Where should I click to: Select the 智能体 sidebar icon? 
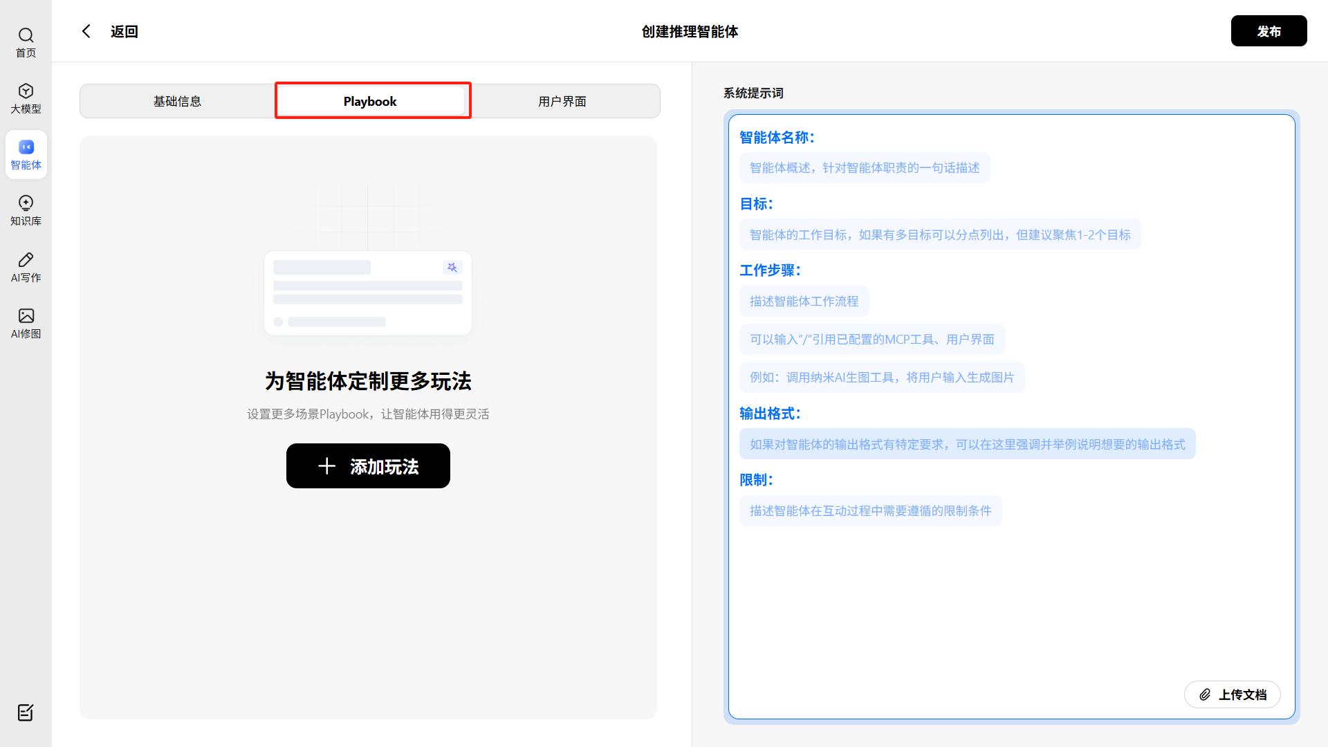(26, 147)
